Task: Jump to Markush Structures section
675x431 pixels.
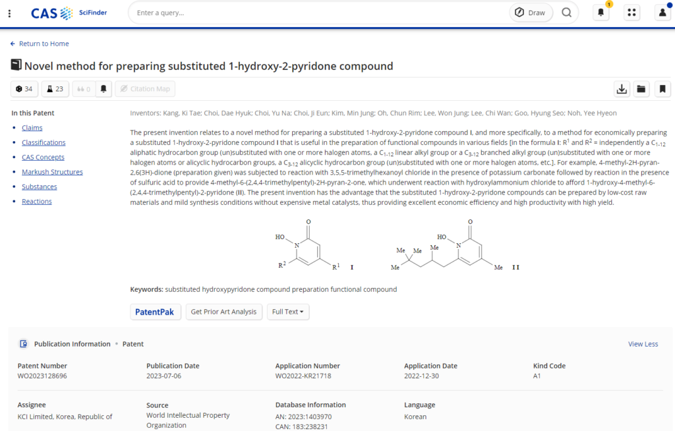Action: (52, 172)
